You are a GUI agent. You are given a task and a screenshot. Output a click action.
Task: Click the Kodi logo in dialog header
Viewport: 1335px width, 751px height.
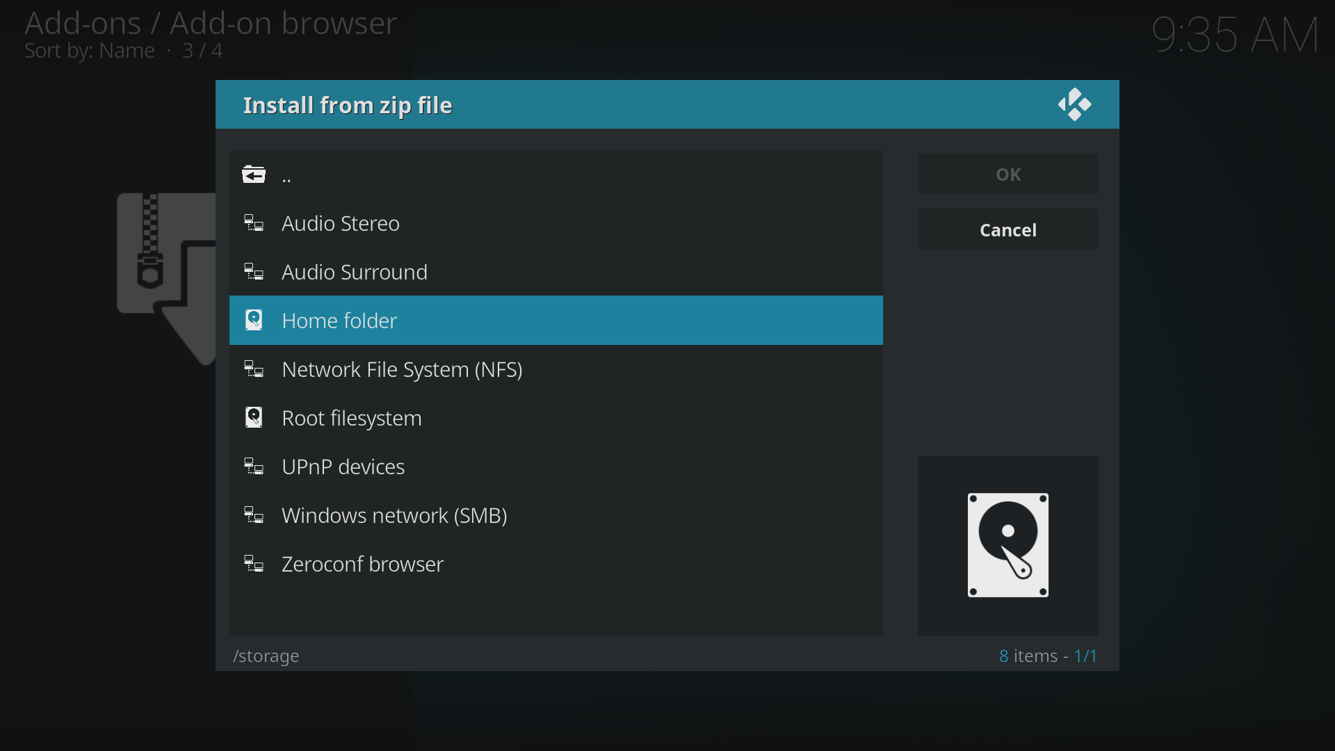tap(1074, 105)
